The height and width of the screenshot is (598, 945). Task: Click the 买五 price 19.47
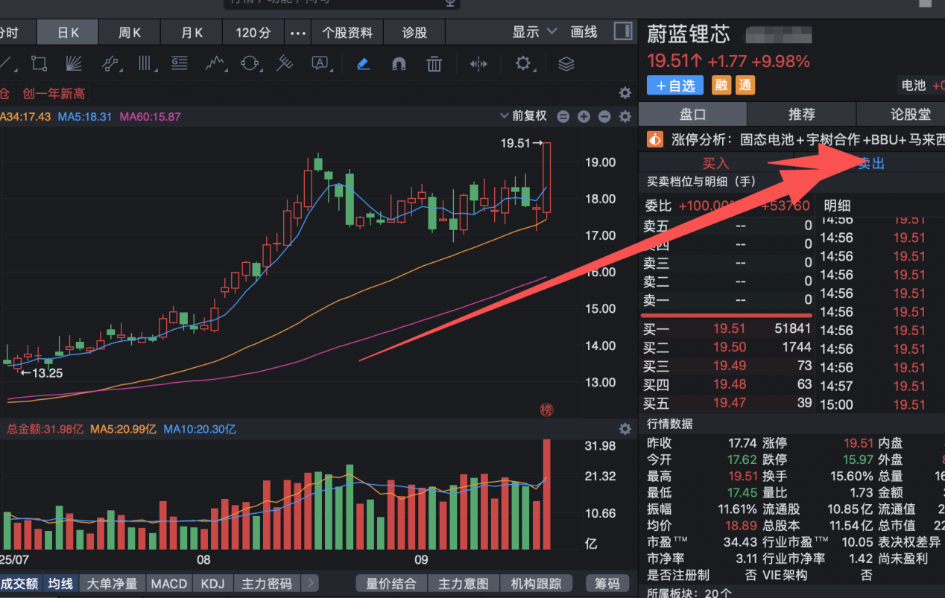729,403
